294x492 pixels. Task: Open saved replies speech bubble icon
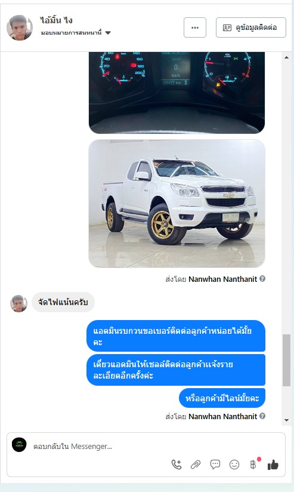[x=215, y=465]
